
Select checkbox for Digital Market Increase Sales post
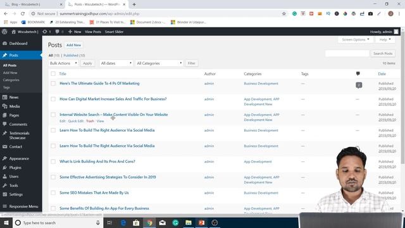pos(53,99)
